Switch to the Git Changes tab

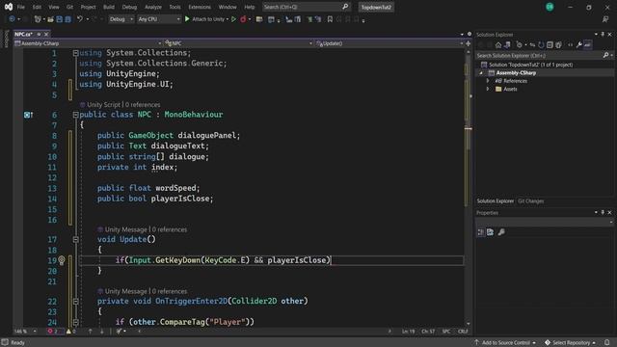tap(530, 201)
